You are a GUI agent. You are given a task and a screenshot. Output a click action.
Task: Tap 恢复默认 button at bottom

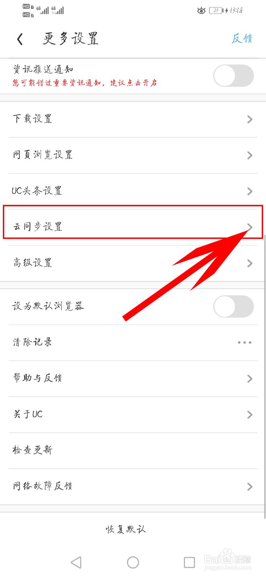coord(126,529)
